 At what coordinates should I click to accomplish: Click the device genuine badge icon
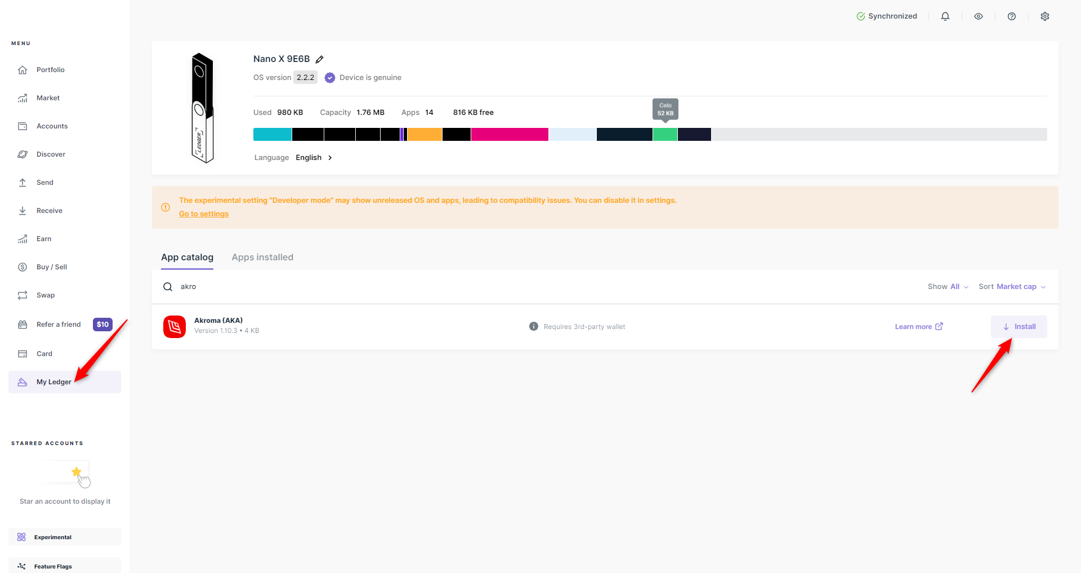[x=330, y=78]
